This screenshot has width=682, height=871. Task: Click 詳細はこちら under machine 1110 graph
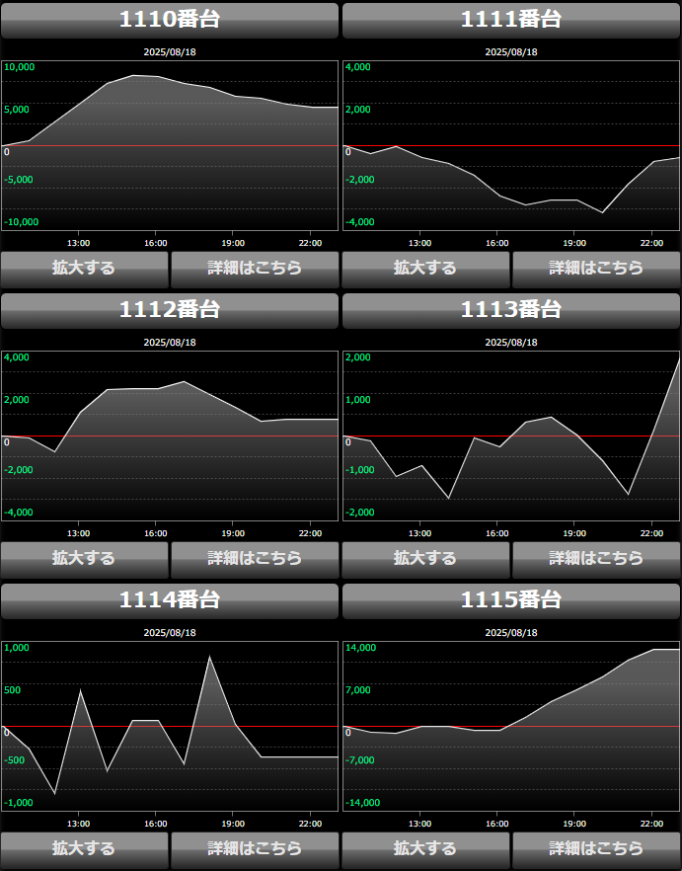pos(255,270)
